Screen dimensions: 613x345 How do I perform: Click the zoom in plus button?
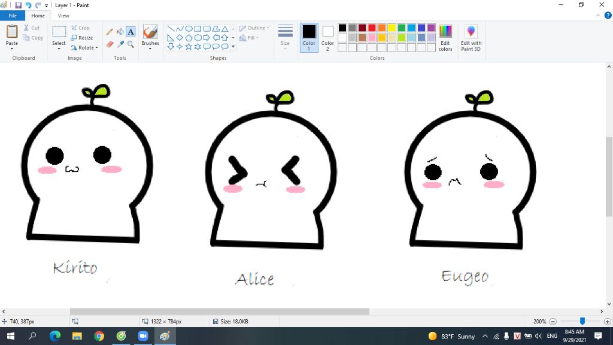point(607,322)
